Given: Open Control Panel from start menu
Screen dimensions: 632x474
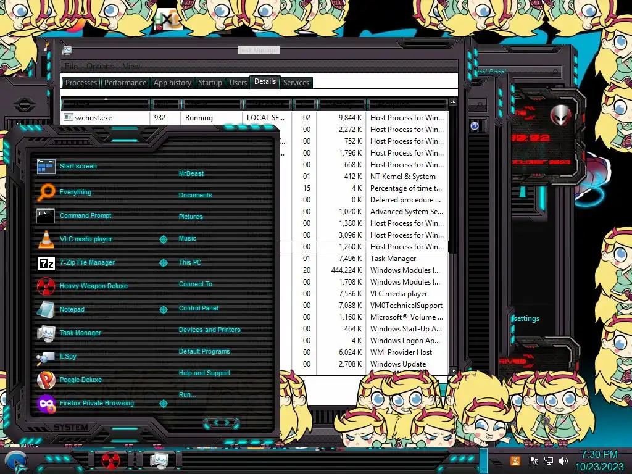Looking at the screenshot, I should [198, 309].
